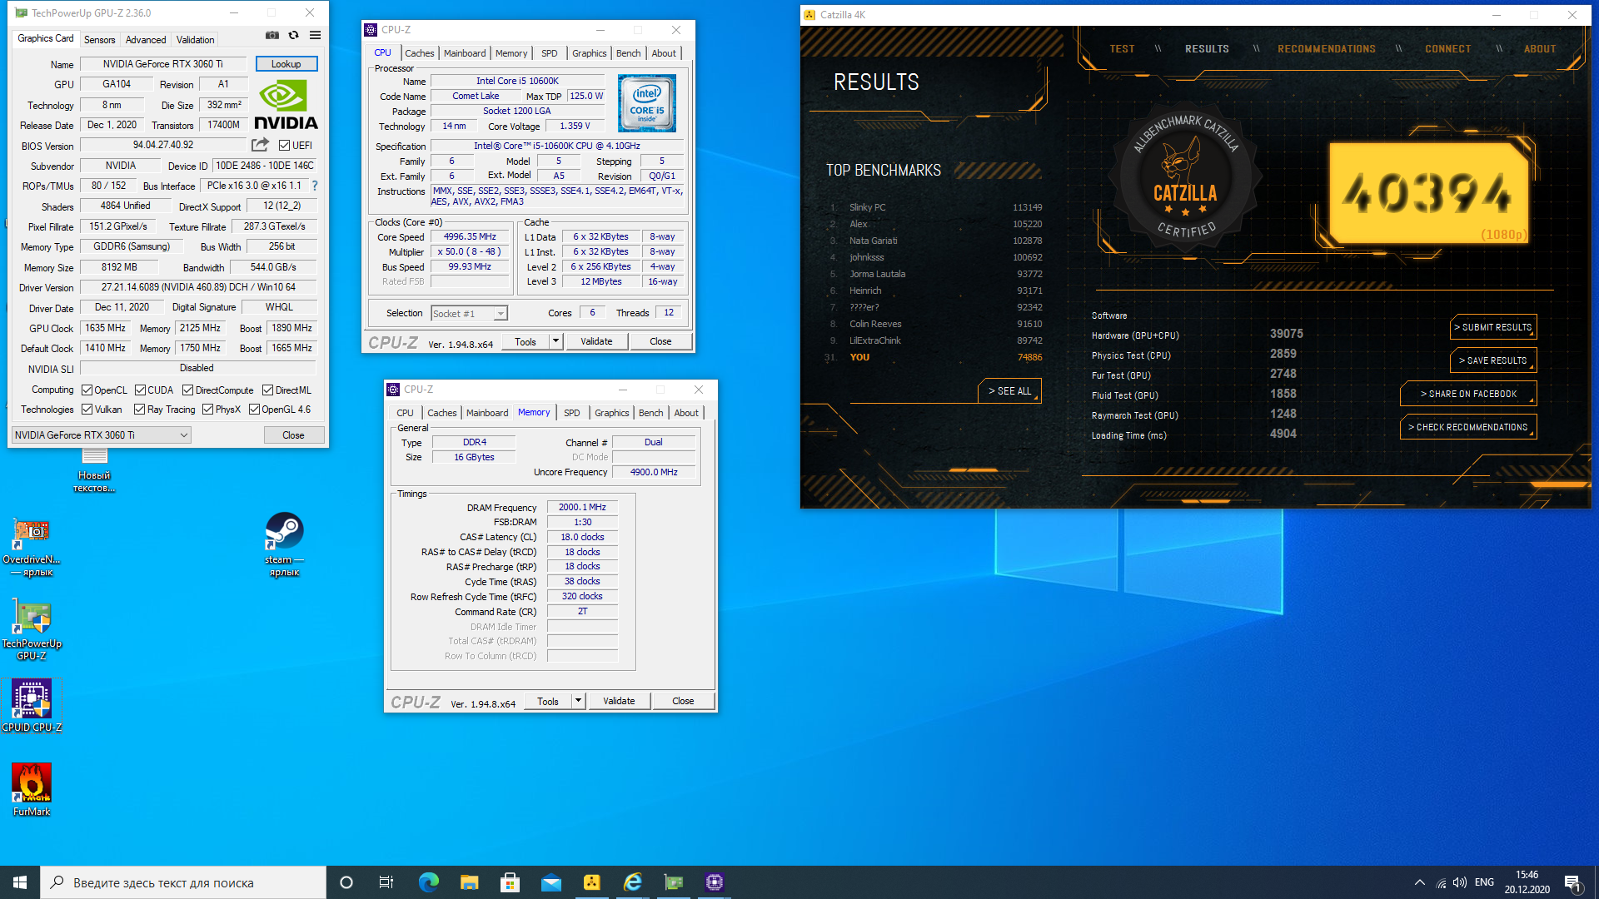
Task: Open the OverdriveNTool desktop shortcut
Action: pyautogui.click(x=32, y=547)
